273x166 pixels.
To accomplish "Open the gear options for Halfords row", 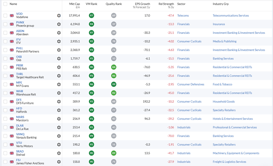I will click(x=59, y=110).
